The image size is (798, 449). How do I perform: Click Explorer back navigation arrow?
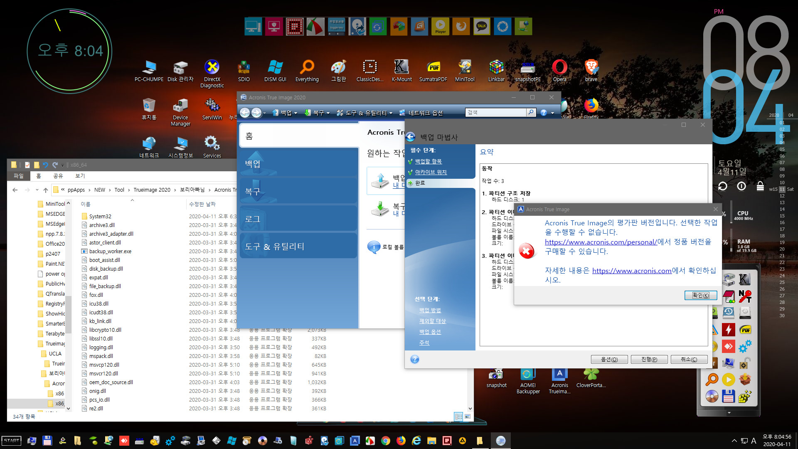click(x=15, y=190)
